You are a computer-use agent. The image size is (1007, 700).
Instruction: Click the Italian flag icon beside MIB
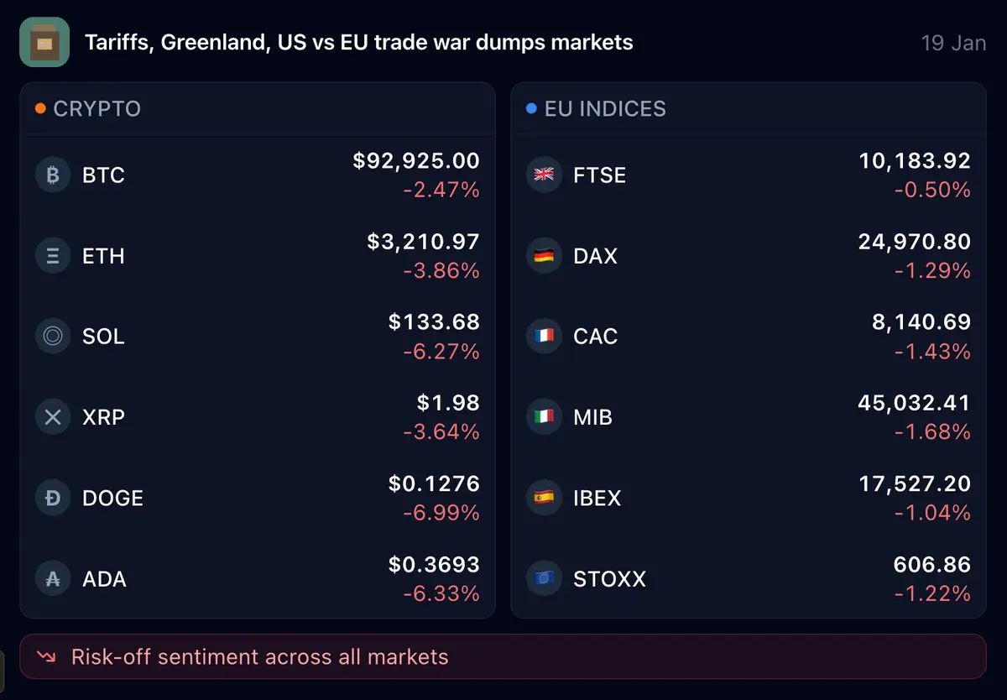pyautogui.click(x=544, y=417)
